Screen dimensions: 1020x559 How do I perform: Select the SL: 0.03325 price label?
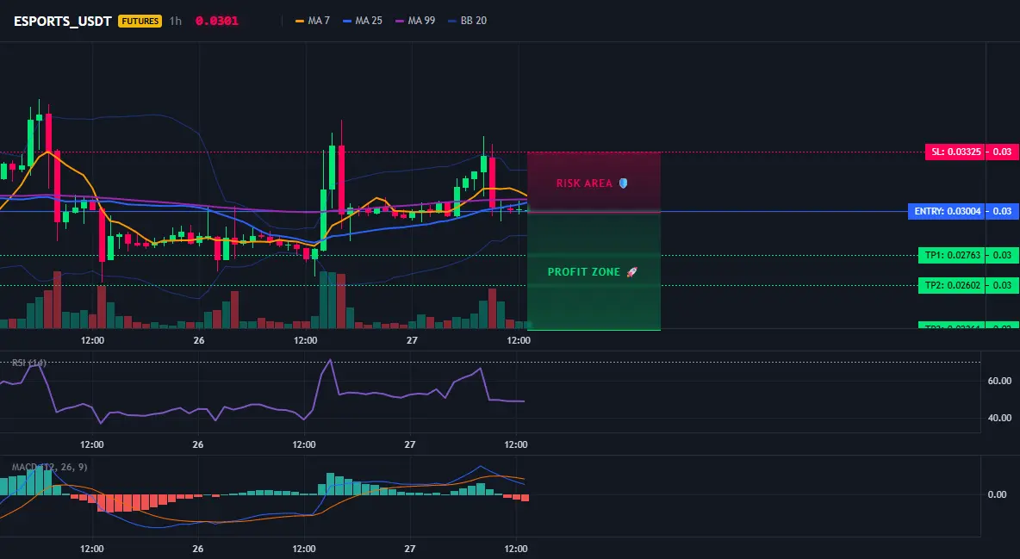(x=955, y=152)
